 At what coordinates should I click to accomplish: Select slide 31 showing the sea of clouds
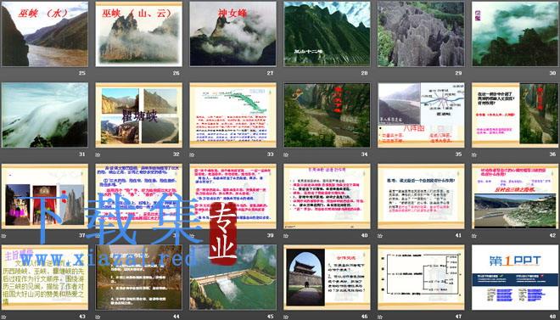(45, 115)
